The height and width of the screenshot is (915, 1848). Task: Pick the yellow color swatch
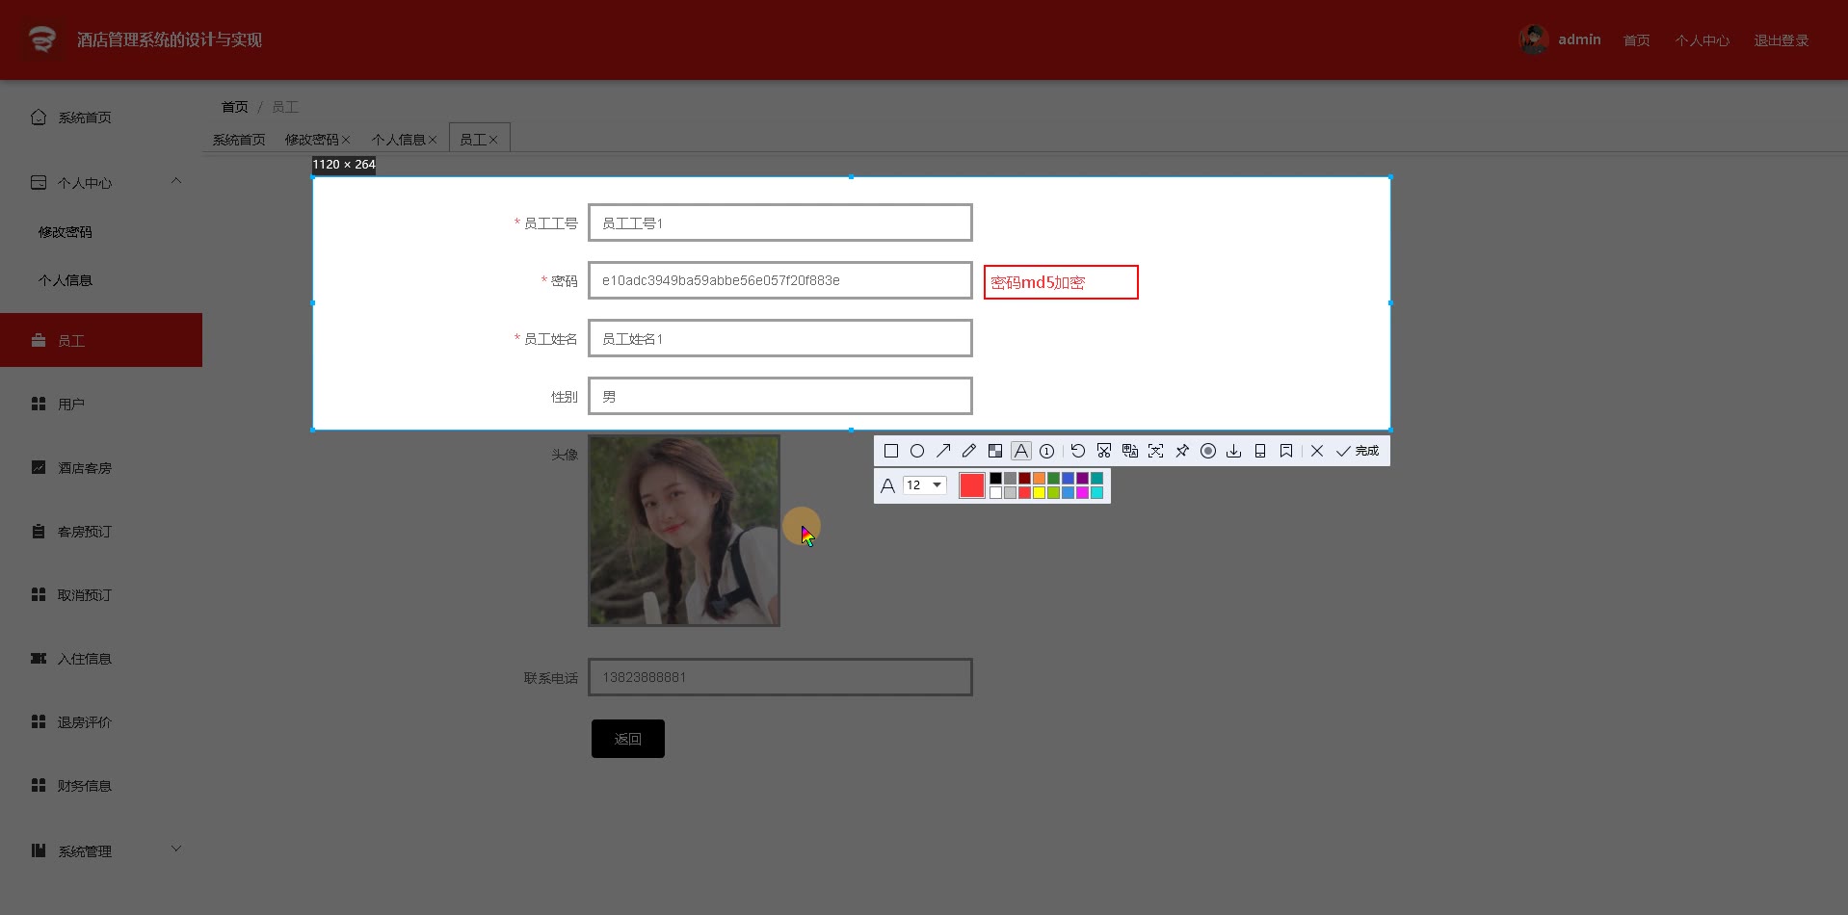coord(1039,493)
